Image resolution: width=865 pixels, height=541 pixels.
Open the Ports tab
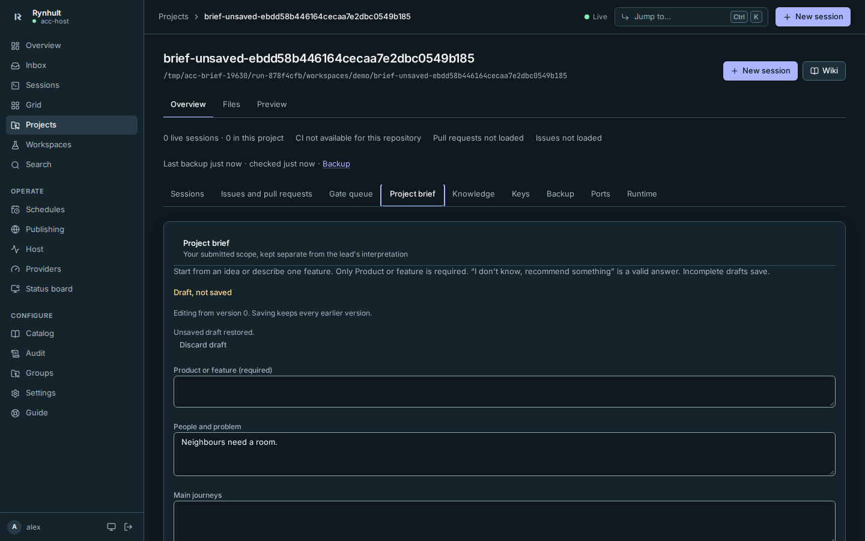601,194
